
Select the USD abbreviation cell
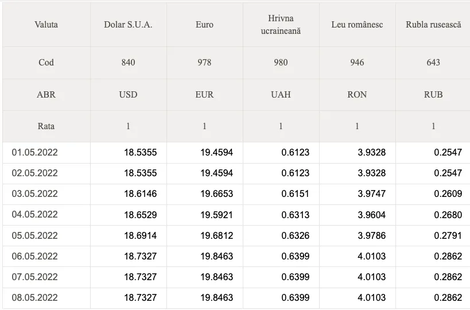click(x=129, y=95)
